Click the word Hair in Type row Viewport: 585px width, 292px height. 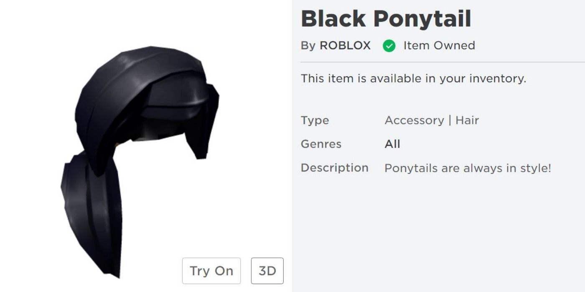click(x=467, y=121)
